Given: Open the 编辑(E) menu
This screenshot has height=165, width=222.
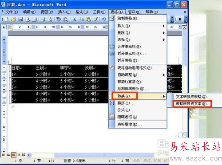Looking at the screenshot, I should (x=29, y=12).
